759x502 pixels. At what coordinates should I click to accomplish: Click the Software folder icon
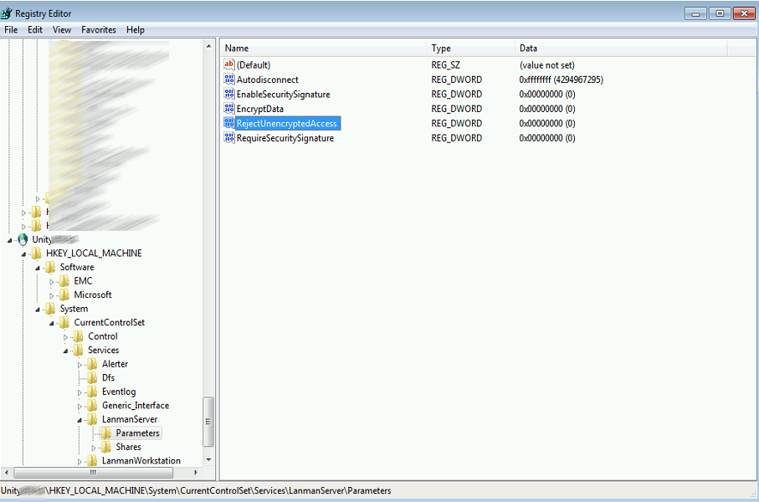coord(50,267)
